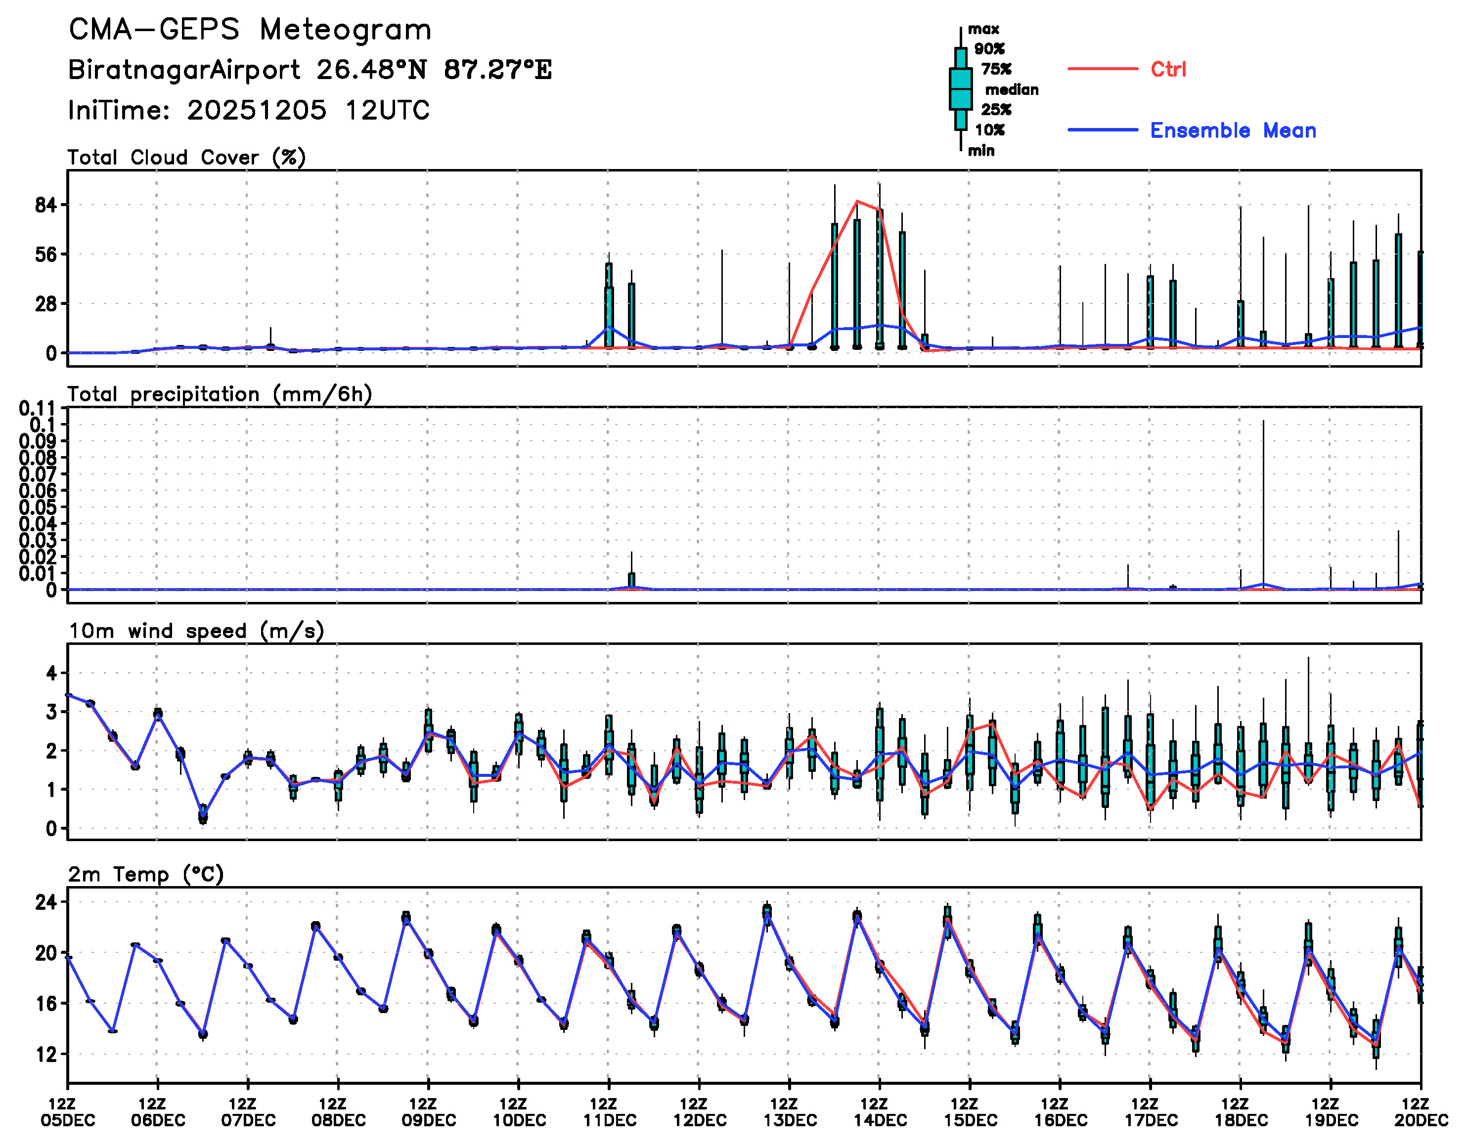Click the CMA-GEPS Meteogram title

250,30
